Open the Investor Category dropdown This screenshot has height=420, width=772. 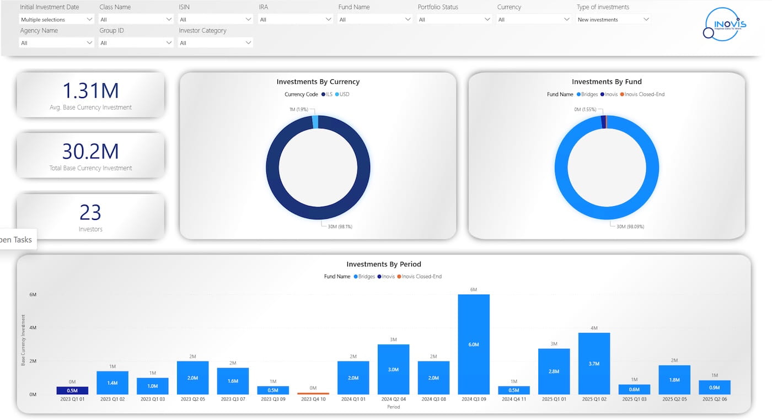point(215,42)
